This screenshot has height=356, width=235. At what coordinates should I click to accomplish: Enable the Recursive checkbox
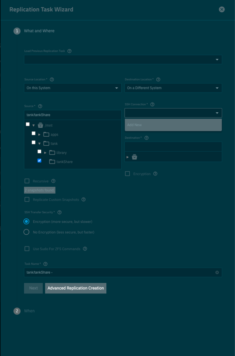pos(27,181)
